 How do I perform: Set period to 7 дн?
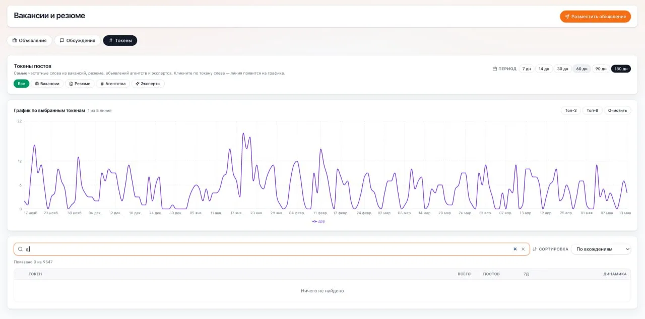click(x=527, y=69)
